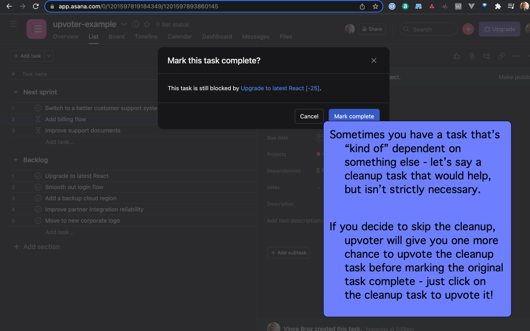This screenshot has height=331, width=530.
Task: Open the Add task dropdown arrow
Action: pos(49,56)
